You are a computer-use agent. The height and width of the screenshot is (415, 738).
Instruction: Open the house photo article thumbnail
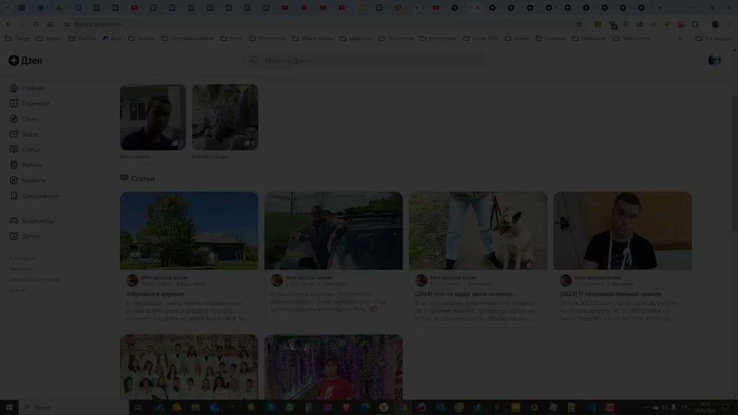click(189, 231)
